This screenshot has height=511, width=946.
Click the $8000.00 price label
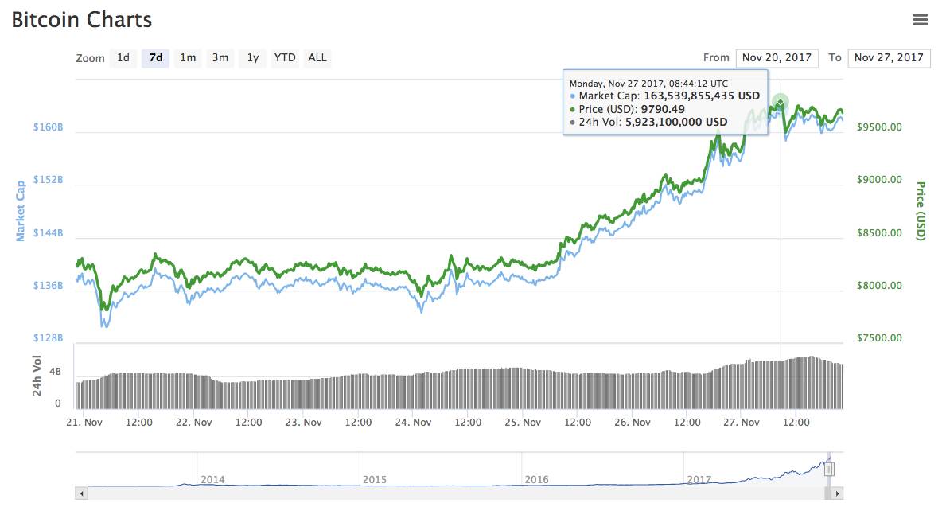[880, 286]
